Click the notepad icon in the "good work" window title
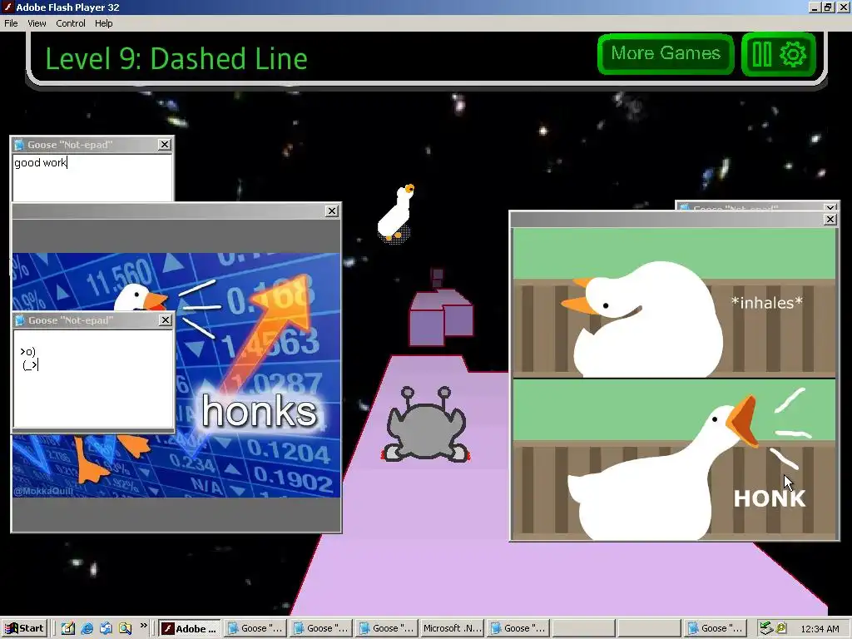 pos(19,145)
